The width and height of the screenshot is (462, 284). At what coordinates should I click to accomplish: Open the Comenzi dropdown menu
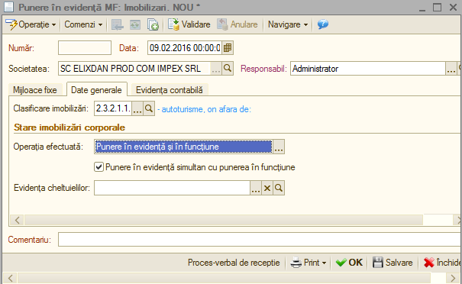point(83,24)
